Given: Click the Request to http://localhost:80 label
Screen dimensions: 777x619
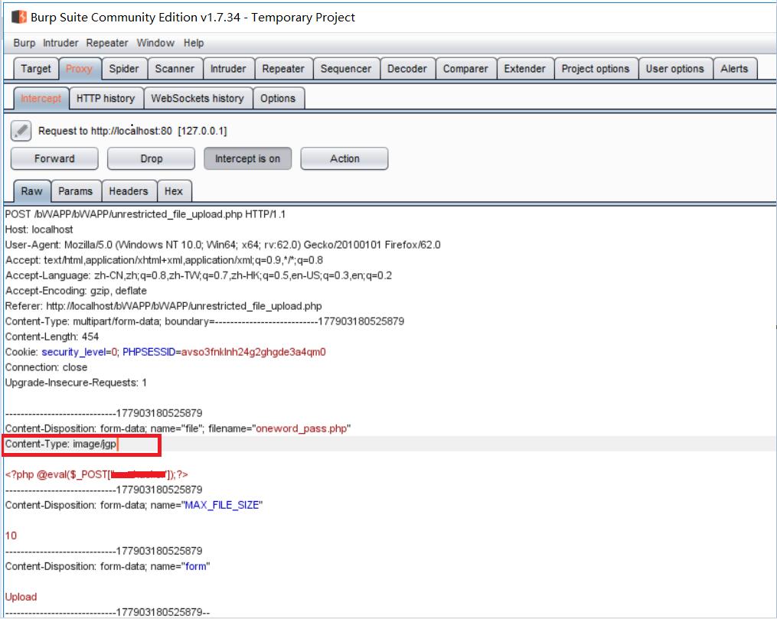Looking at the screenshot, I should pyautogui.click(x=132, y=132).
